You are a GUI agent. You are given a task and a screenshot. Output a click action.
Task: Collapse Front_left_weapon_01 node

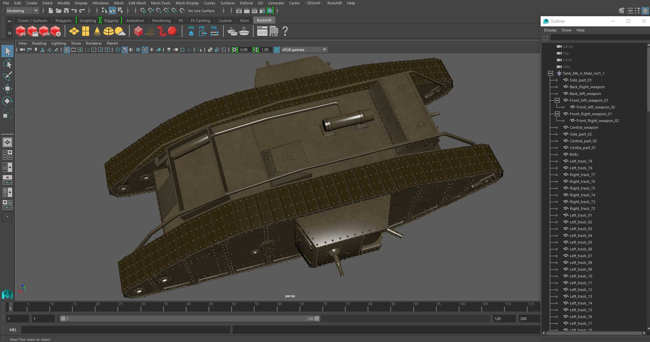pyautogui.click(x=557, y=100)
